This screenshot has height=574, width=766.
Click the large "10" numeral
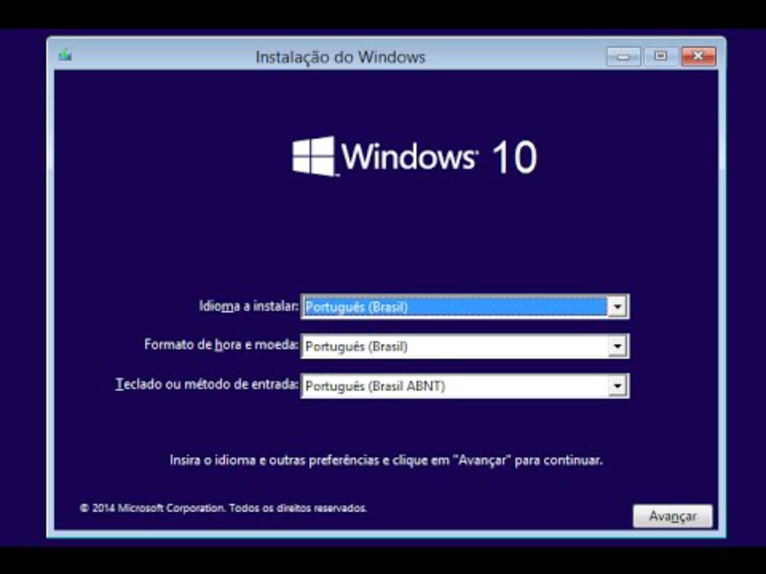(x=514, y=158)
